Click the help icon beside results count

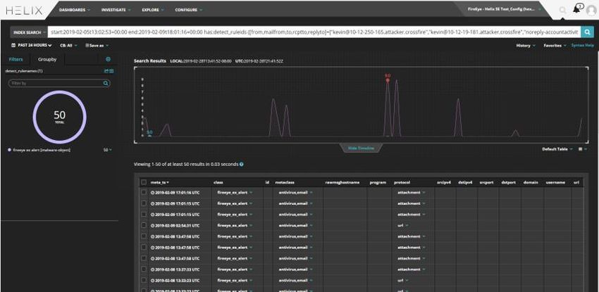[242, 165]
